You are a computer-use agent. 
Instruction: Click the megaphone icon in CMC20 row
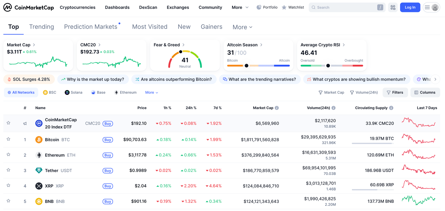[25, 124]
